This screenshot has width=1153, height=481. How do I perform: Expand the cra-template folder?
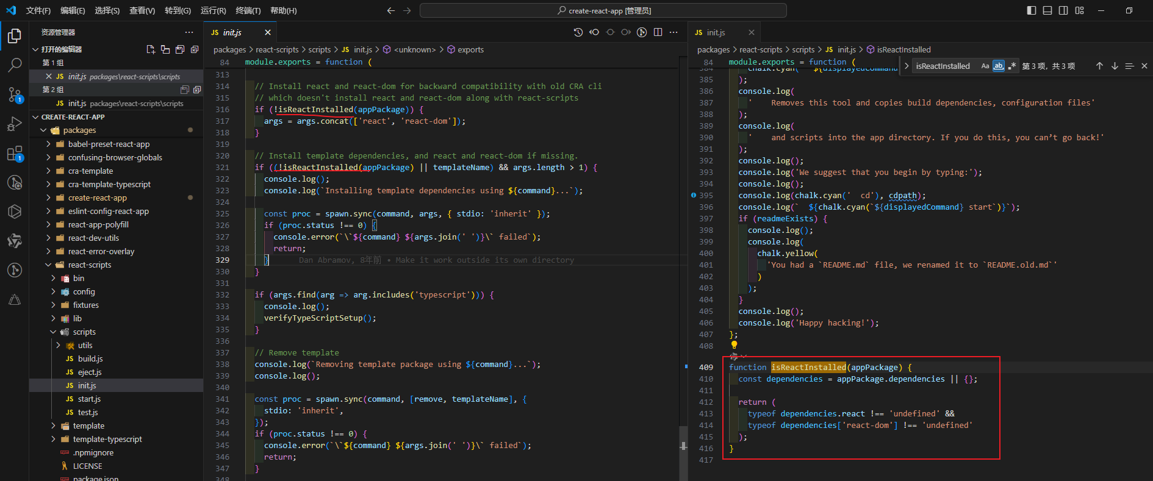click(49, 171)
